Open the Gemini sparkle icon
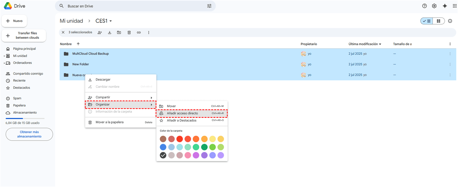Viewport: 458px width, 187px height. pyautogui.click(x=445, y=6)
